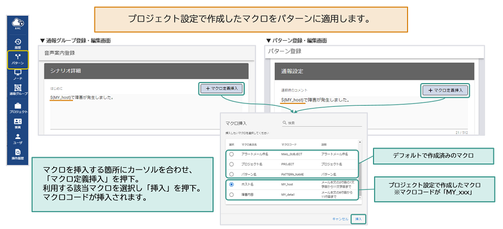Open the 通報グループ sidebar icon
Image resolution: width=503 pixels, height=229 pixels.
pos(18,91)
